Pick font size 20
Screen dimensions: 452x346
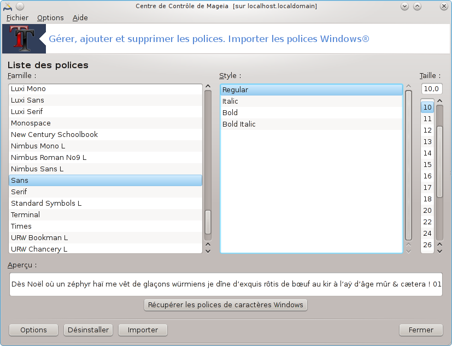coord(427,211)
